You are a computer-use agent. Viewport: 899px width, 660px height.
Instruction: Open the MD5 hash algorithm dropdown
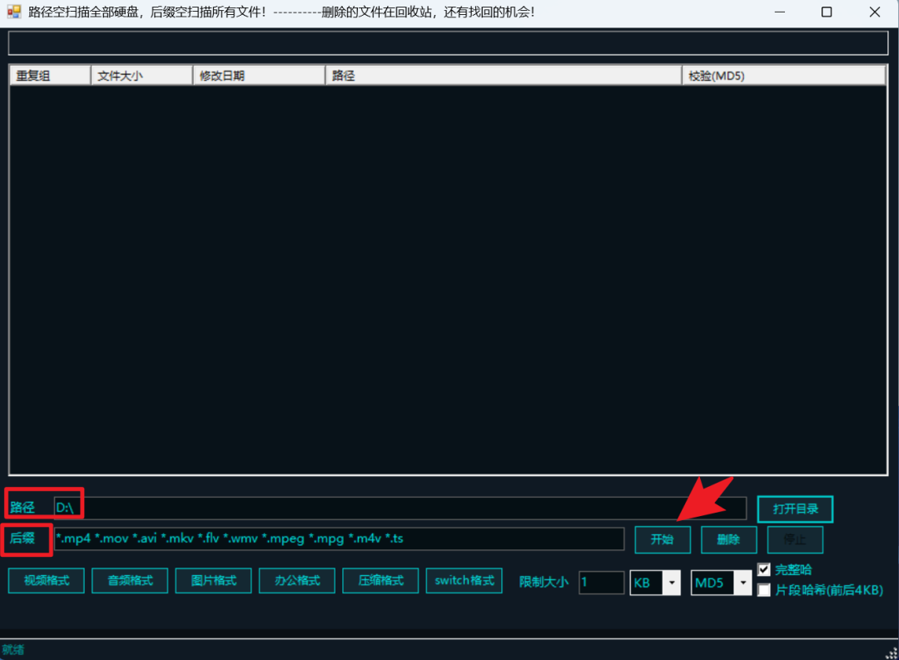[743, 583]
